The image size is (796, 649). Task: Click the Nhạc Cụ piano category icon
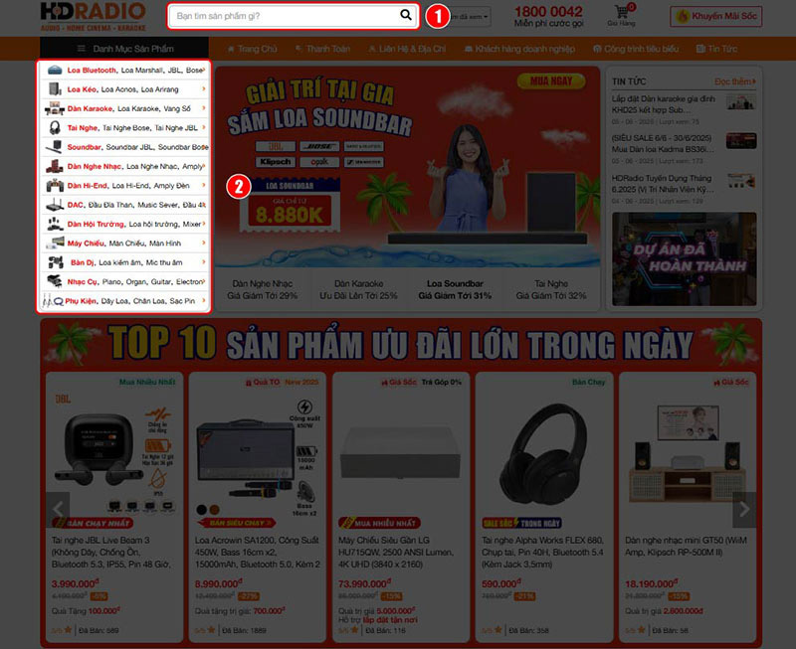[53, 281]
